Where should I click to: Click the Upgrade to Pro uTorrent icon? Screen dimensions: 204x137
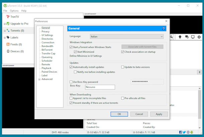click(x=8, y=23)
